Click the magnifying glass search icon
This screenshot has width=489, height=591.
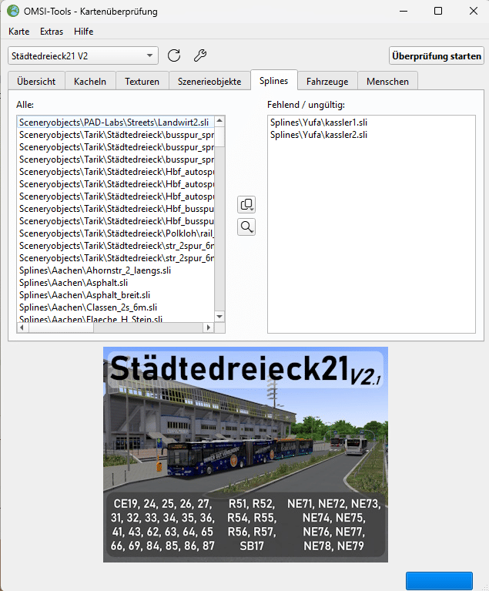point(246,227)
